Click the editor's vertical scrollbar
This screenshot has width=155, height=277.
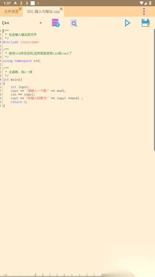154,90
